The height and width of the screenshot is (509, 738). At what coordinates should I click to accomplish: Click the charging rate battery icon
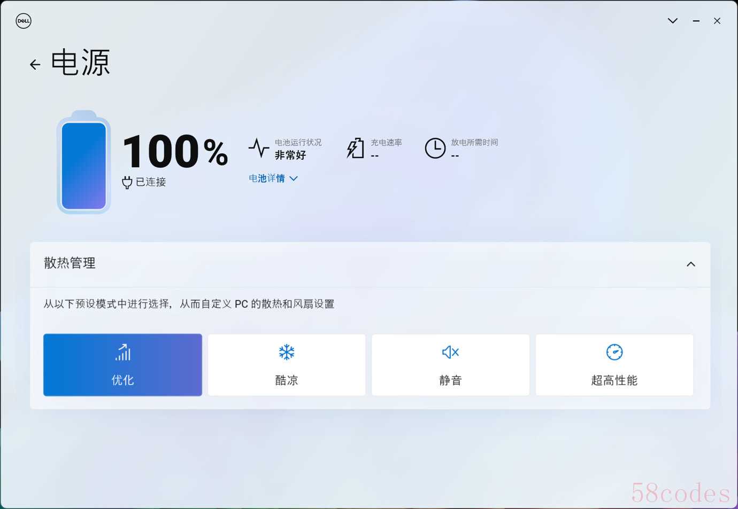(x=356, y=148)
